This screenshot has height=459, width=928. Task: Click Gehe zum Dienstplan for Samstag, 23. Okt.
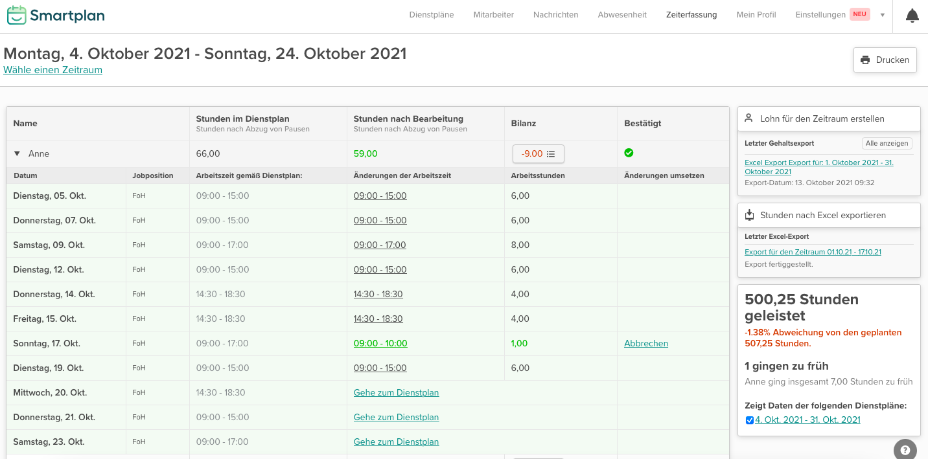point(396,442)
